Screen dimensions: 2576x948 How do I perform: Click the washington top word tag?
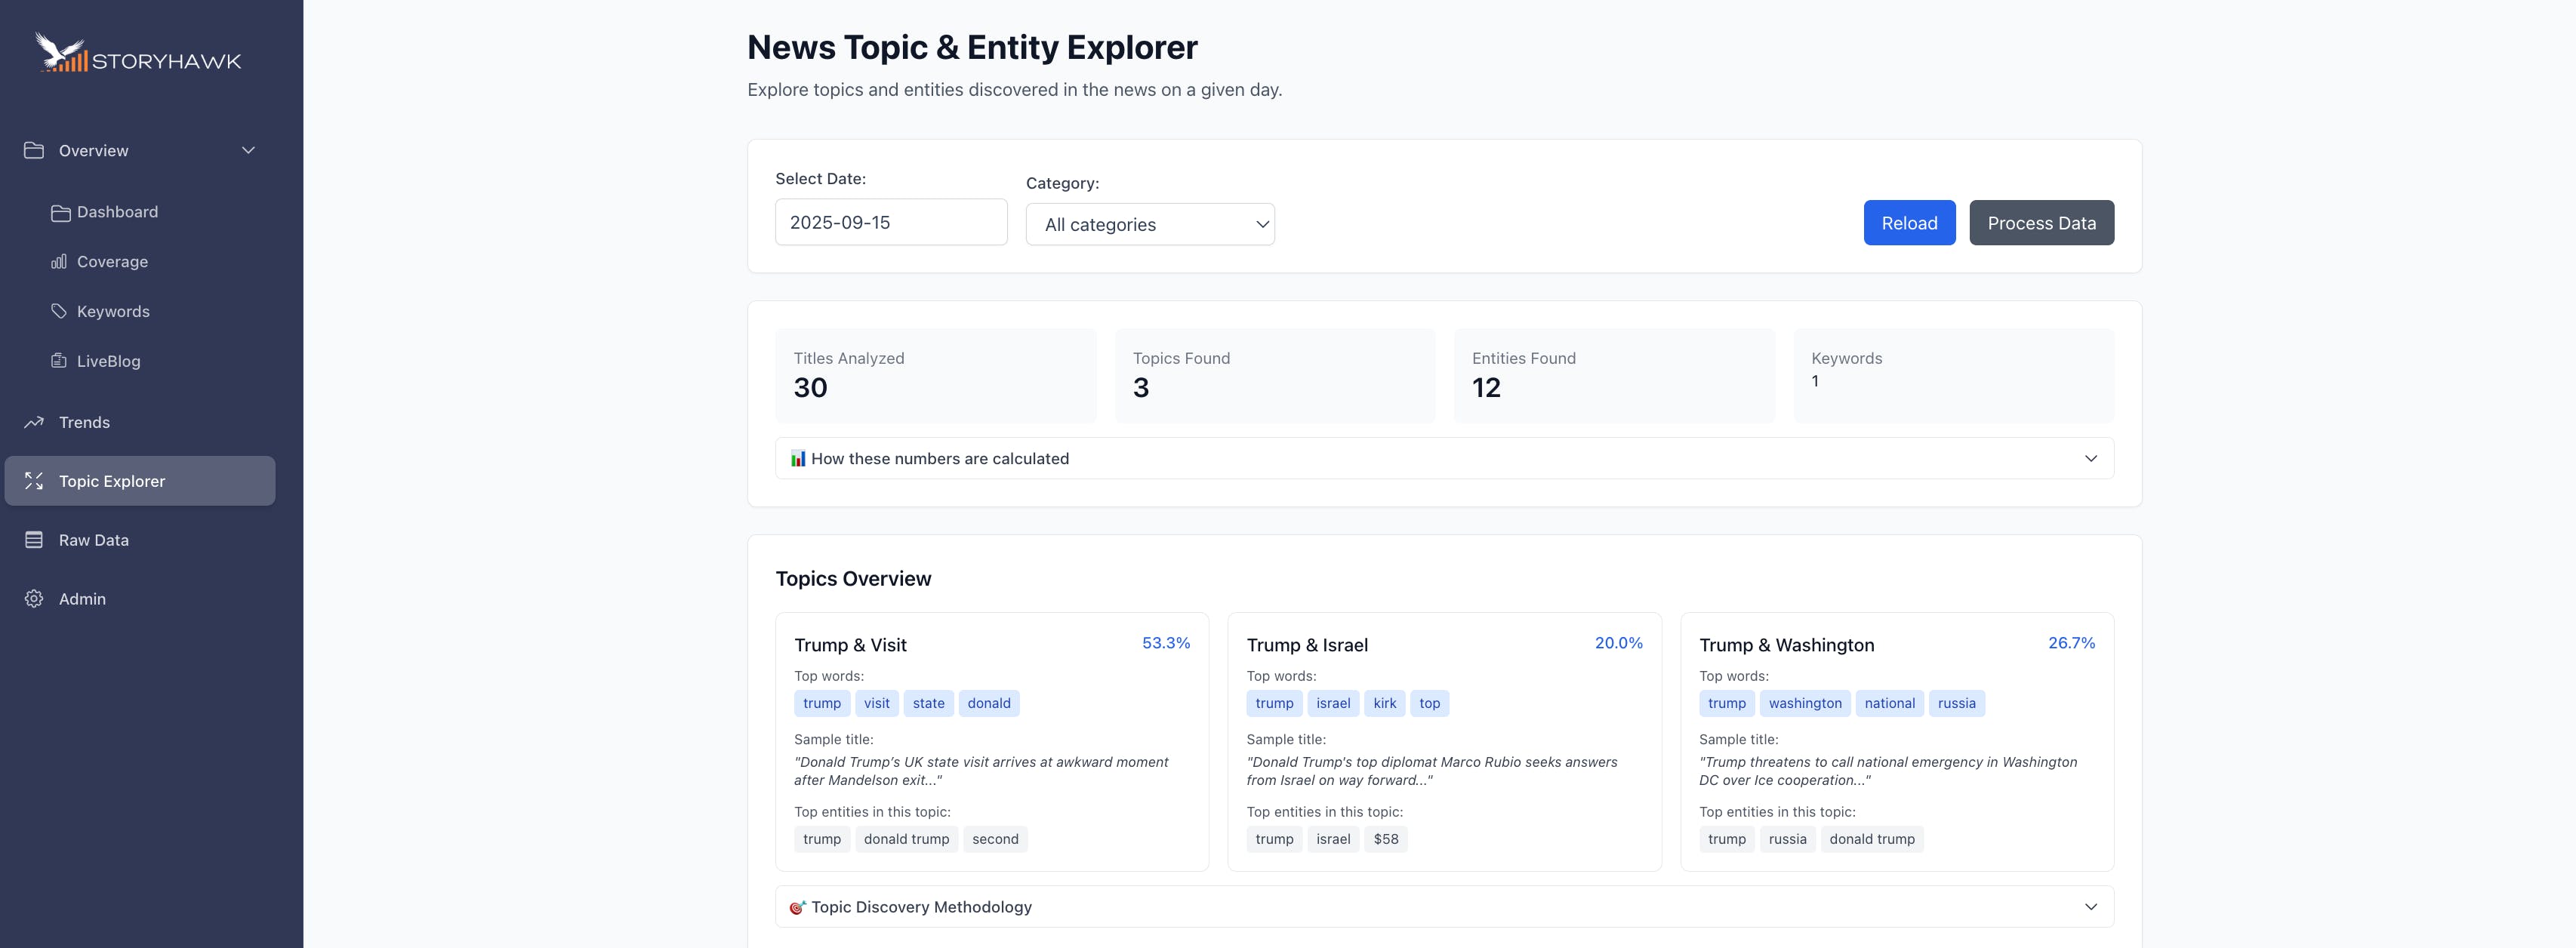(1804, 703)
